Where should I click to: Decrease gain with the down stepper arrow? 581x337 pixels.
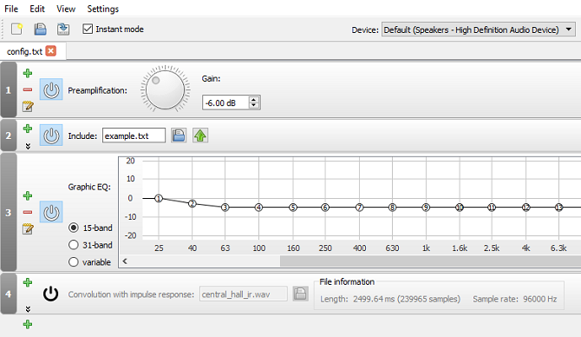point(253,106)
